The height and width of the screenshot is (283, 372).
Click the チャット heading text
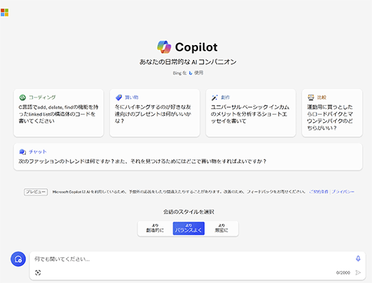pyautogui.click(x=38, y=151)
